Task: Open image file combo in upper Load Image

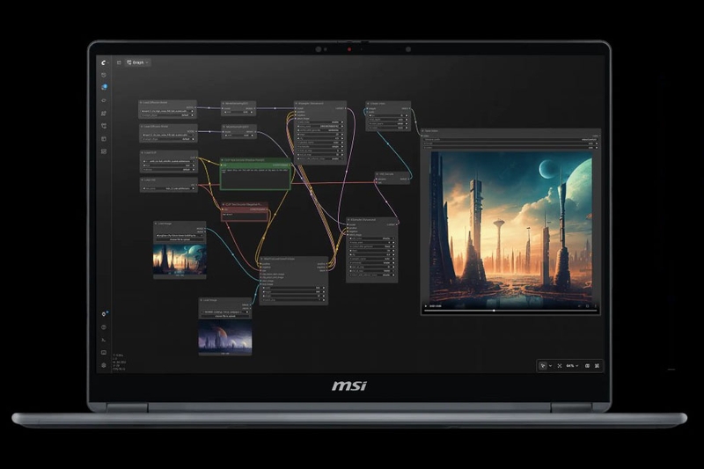Action: (x=180, y=235)
